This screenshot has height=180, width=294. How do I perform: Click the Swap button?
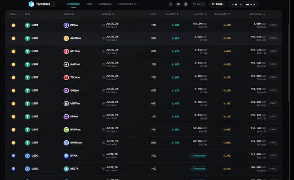click(x=217, y=4)
